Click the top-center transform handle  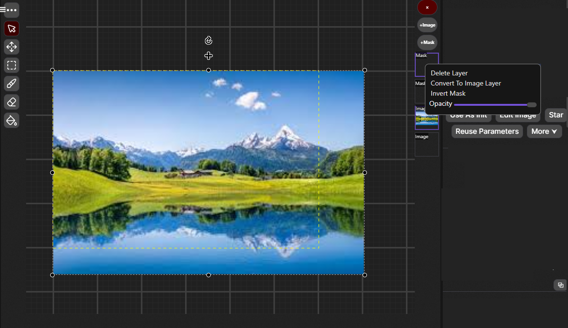pos(209,70)
